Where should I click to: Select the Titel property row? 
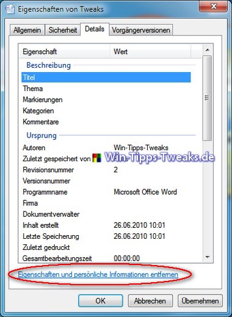click(106, 78)
